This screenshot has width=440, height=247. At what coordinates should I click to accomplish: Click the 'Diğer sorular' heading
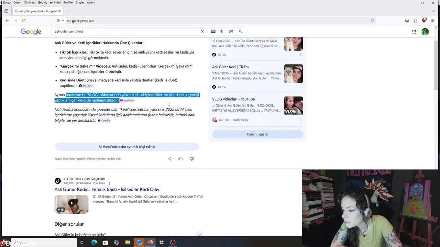69,224
